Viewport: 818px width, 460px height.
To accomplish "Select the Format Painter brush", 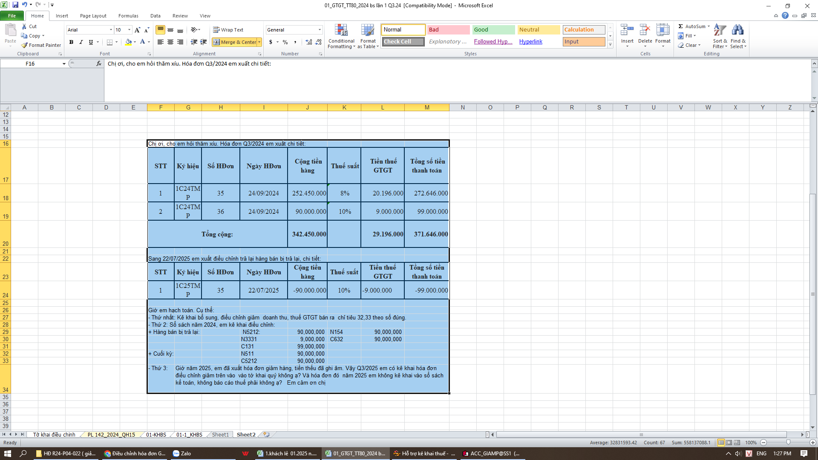I will [x=24, y=45].
